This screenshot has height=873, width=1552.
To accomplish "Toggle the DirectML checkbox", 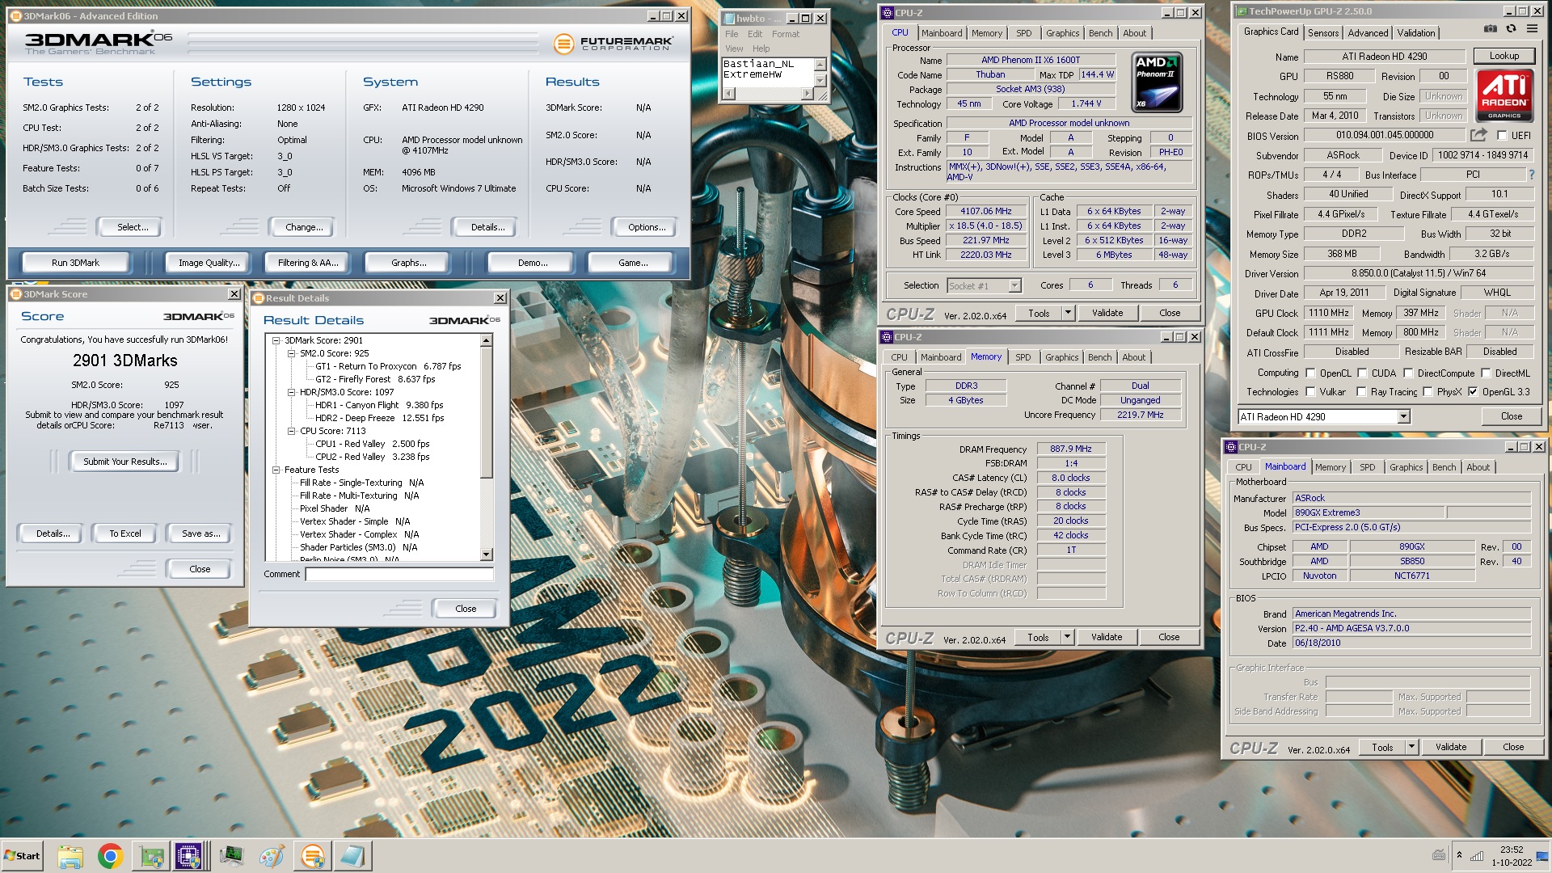I will coord(1486,373).
